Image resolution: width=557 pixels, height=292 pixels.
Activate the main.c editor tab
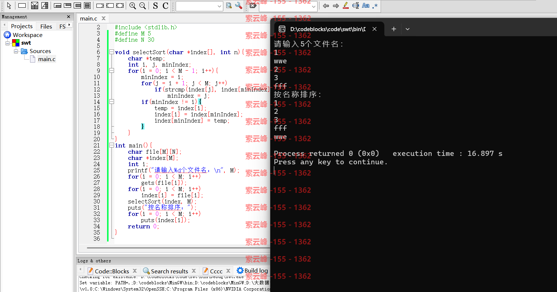[89, 18]
